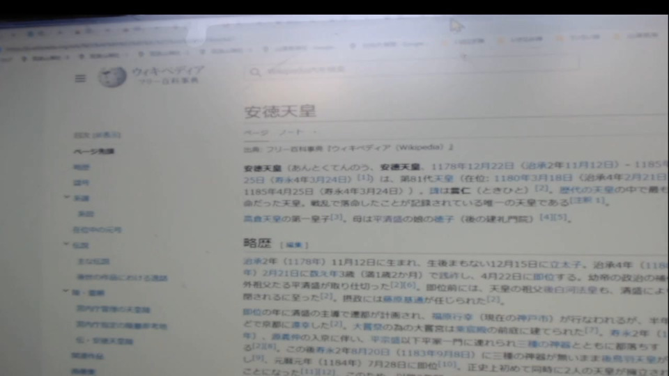Click the ウィキペディア wordmark link
The height and width of the screenshot is (376, 669).
click(x=168, y=71)
